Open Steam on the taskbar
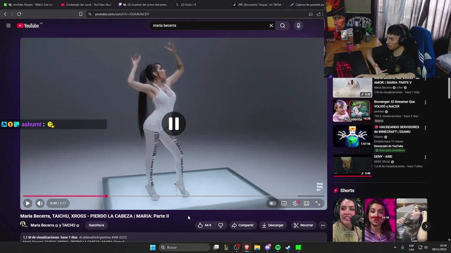This screenshot has width=451, height=253. [288, 247]
